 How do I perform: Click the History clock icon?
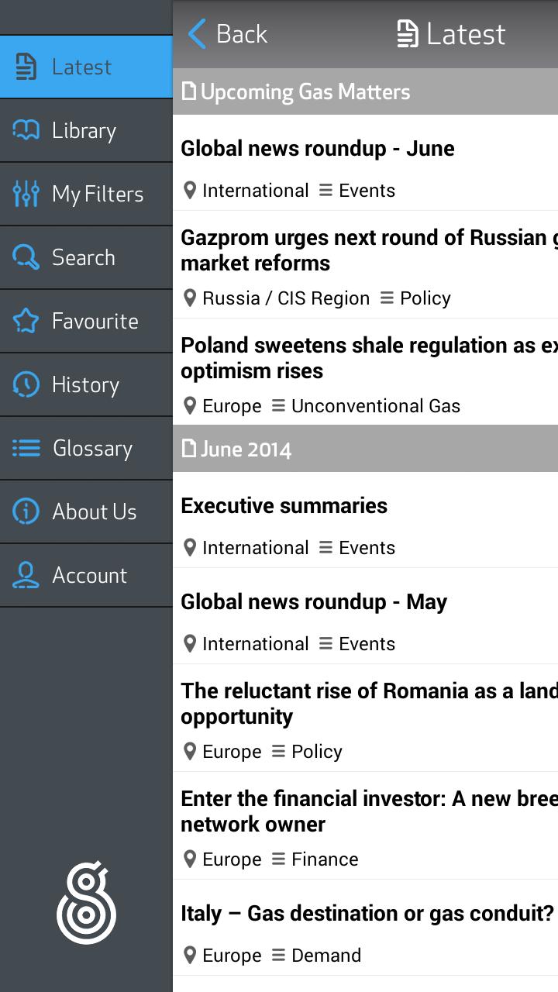(x=26, y=384)
